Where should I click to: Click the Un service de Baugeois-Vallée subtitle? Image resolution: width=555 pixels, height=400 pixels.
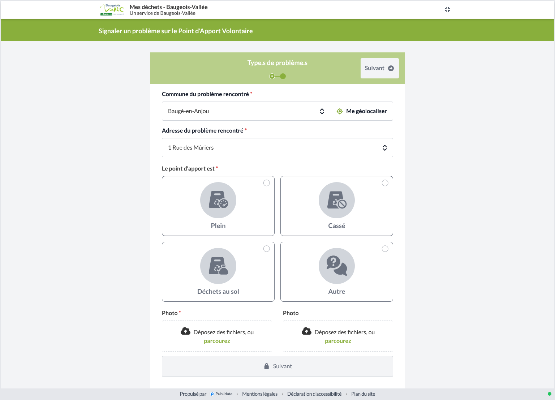click(x=163, y=13)
